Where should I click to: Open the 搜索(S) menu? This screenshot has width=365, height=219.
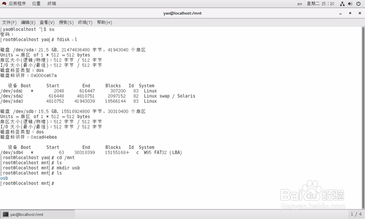pyautogui.click(x=66, y=22)
